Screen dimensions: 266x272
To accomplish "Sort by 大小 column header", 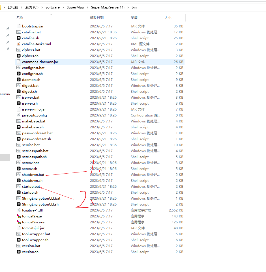I will pos(168,18).
